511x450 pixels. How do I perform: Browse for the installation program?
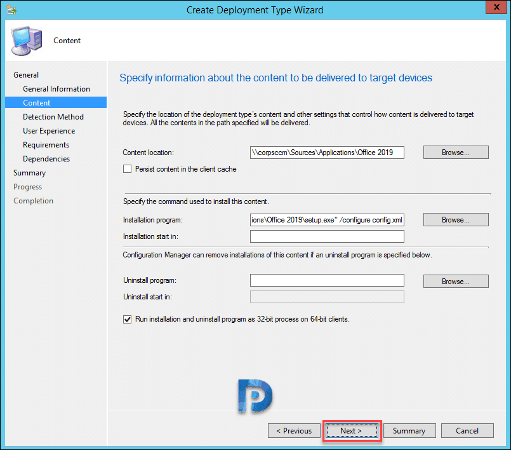coord(456,220)
